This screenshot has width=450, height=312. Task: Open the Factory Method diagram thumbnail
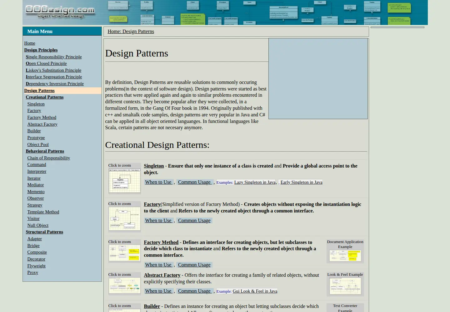point(124,253)
